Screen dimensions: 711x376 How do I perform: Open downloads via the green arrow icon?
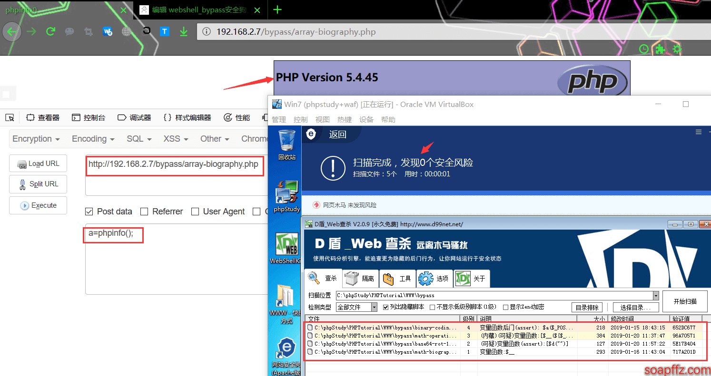pos(183,31)
